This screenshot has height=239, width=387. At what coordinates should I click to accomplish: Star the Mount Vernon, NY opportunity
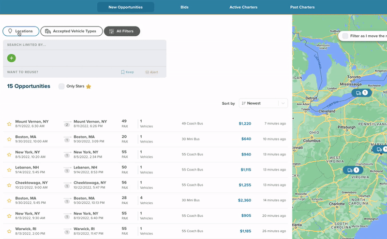(9, 124)
